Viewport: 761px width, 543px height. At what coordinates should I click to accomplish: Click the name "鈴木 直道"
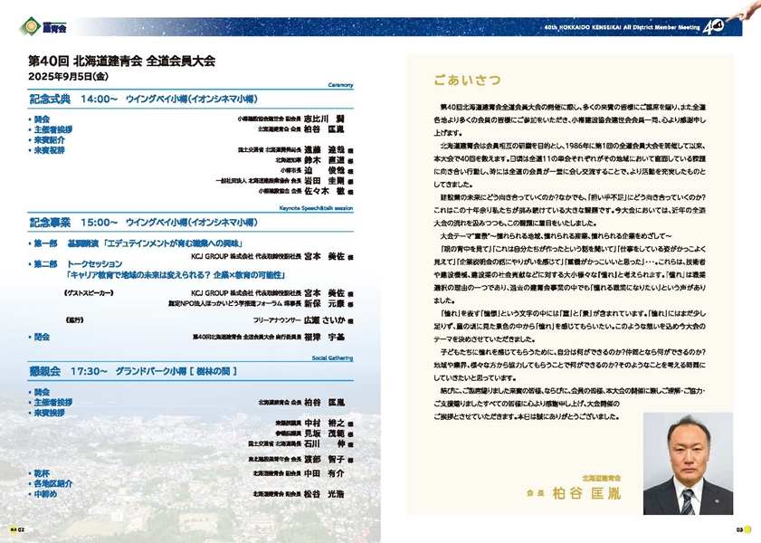(324, 160)
